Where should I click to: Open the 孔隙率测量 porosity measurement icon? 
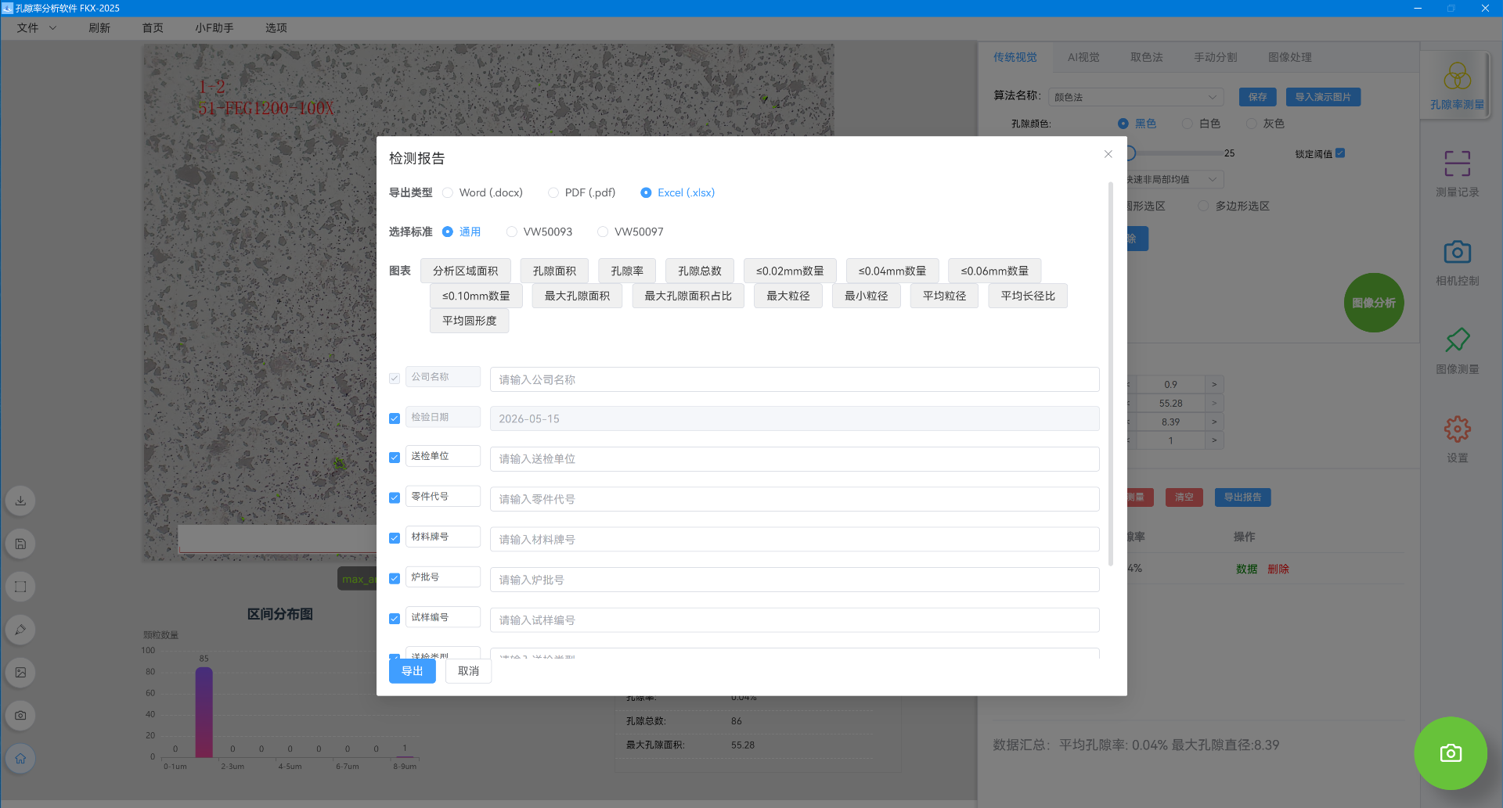click(1457, 85)
